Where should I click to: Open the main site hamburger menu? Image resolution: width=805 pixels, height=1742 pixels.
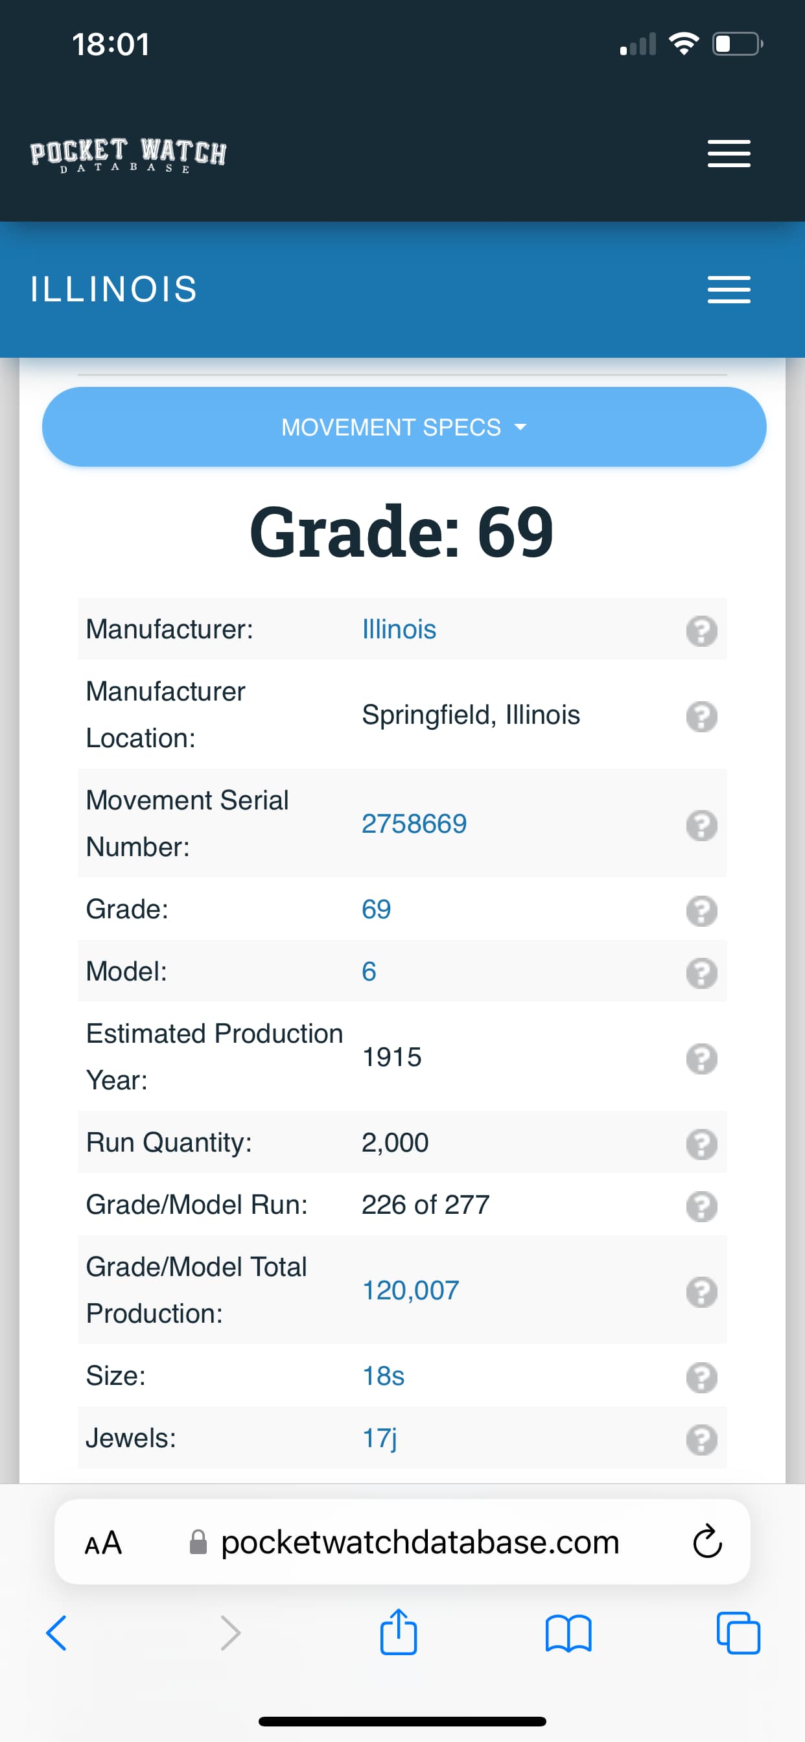(729, 154)
